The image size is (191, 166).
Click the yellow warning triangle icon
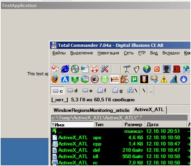click(x=164, y=79)
